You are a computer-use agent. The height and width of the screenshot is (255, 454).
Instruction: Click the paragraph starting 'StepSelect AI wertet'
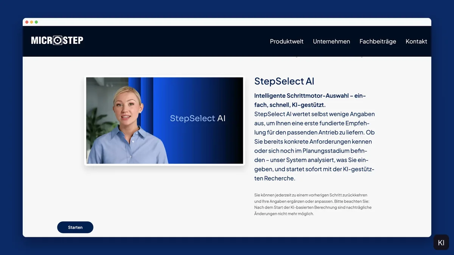coord(314,146)
